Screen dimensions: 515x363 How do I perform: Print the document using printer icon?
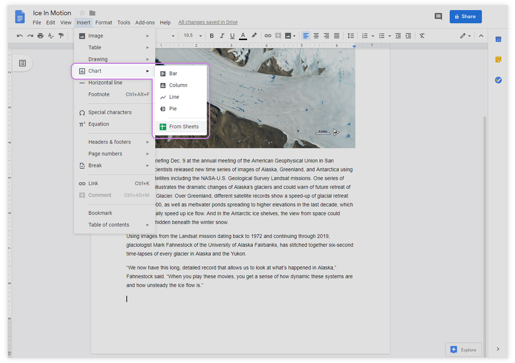point(40,36)
